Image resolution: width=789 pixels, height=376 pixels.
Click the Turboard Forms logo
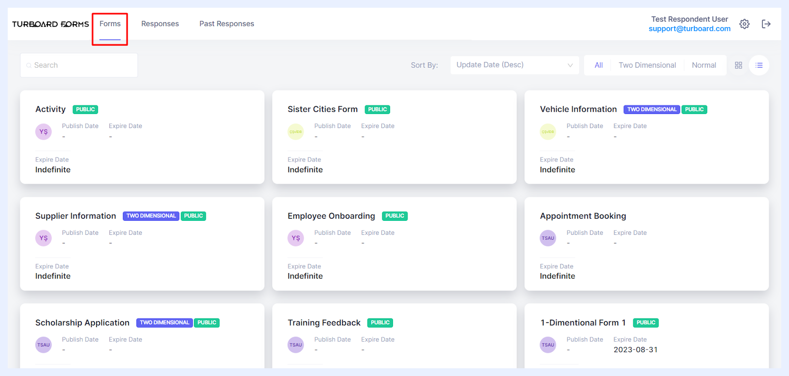51,24
